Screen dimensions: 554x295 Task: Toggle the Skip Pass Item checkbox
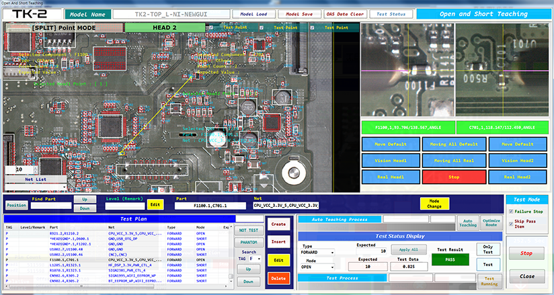tap(510, 222)
